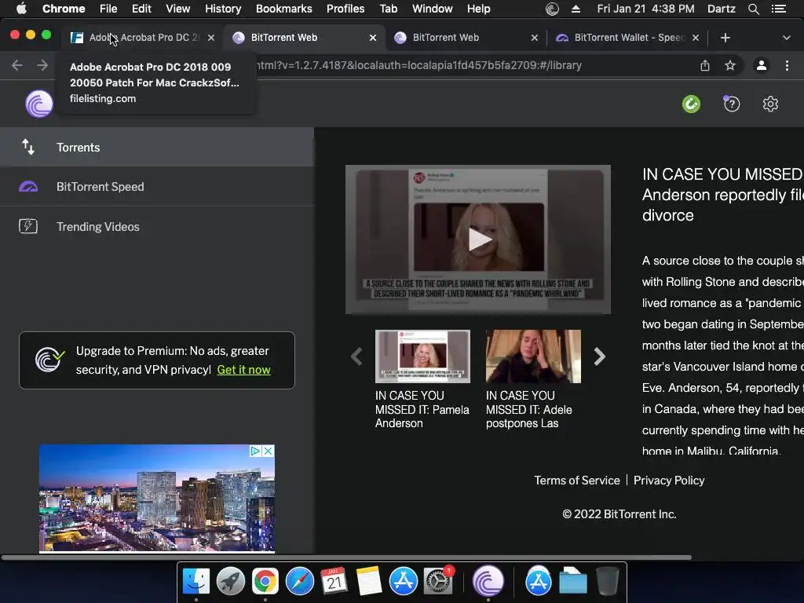Open a new Chrome tab

(725, 38)
